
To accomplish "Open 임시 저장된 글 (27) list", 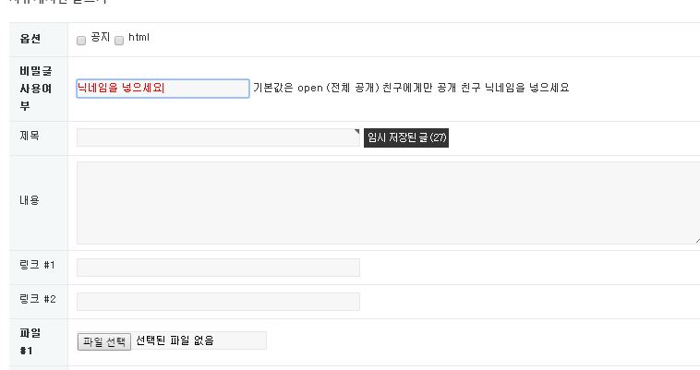I will pyautogui.click(x=406, y=137).
